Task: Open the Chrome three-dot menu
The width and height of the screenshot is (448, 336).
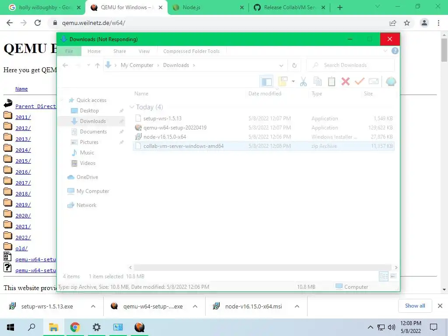Action: pos(438,23)
